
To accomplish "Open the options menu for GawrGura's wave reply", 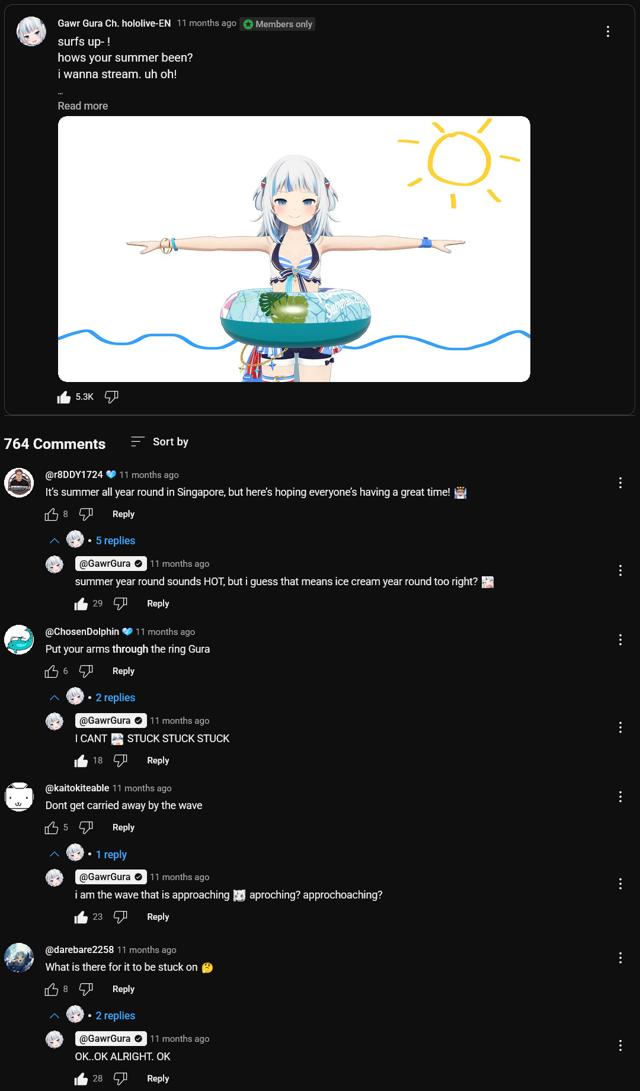I will [620, 884].
